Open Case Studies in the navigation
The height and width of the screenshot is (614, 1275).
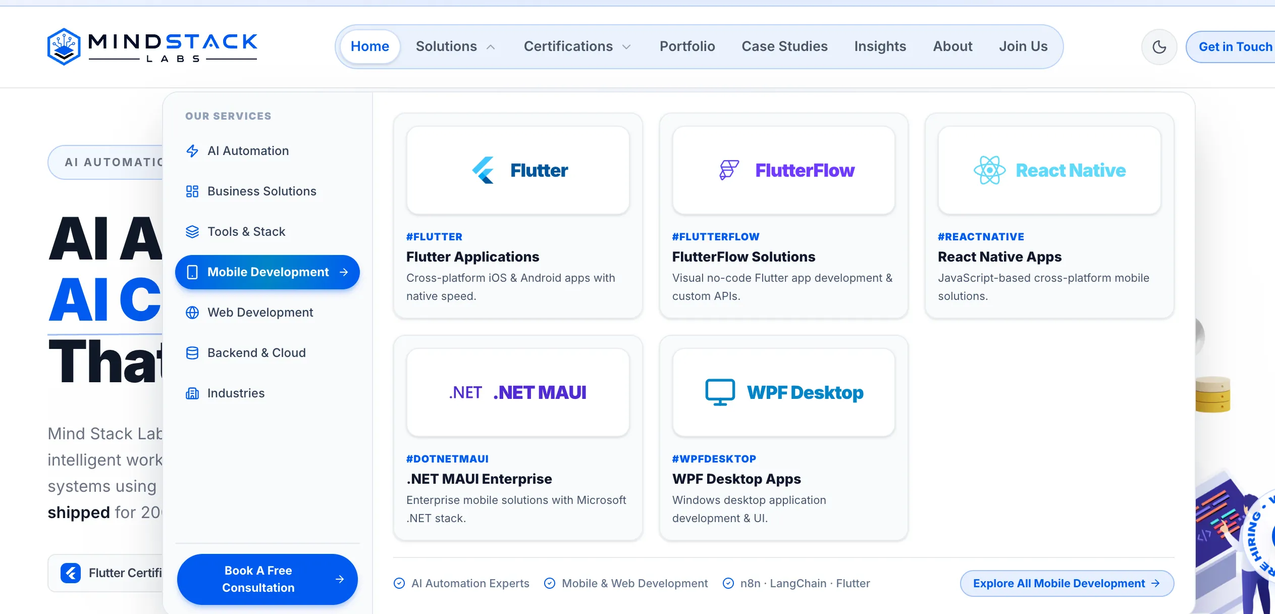pyautogui.click(x=784, y=46)
